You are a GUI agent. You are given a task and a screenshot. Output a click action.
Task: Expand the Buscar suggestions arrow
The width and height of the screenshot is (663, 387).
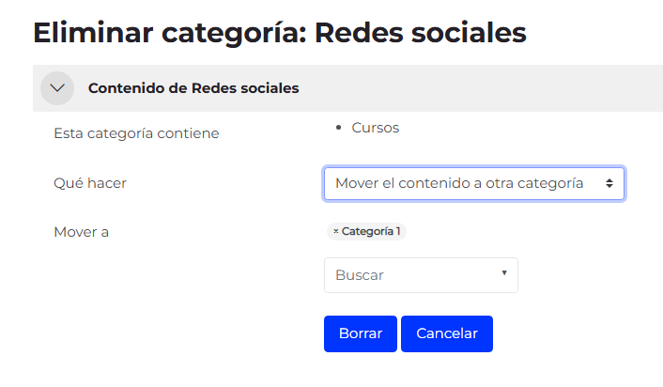click(x=504, y=273)
